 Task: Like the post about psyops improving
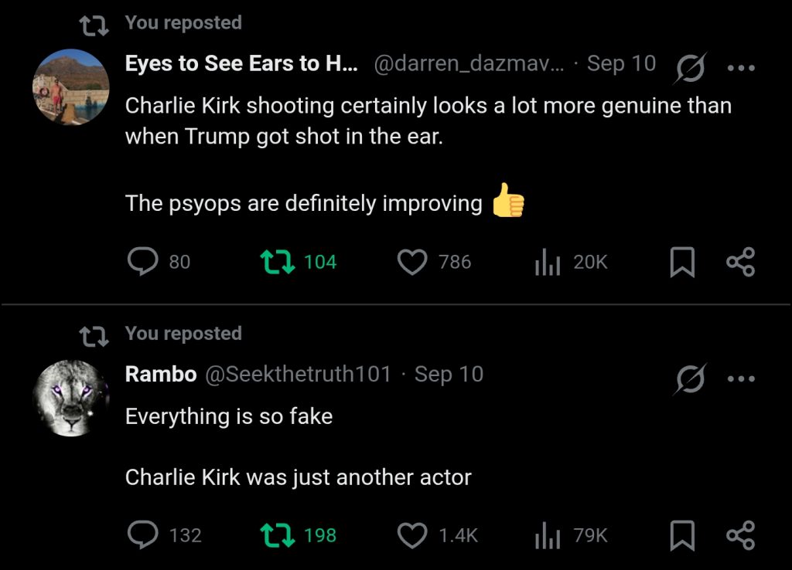click(412, 263)
